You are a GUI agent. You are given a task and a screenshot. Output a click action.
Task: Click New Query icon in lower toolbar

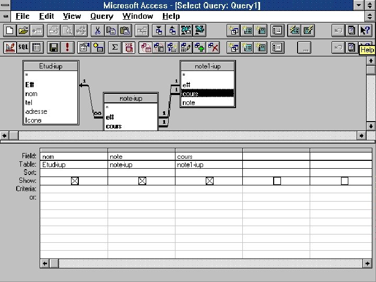point(233,47)
